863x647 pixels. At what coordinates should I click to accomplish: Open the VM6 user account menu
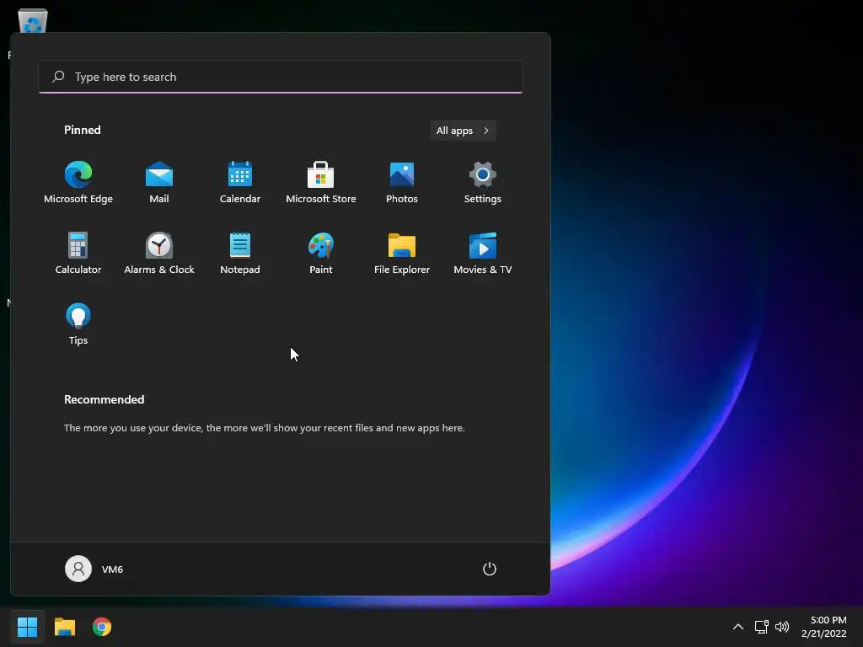pos(94,569)
